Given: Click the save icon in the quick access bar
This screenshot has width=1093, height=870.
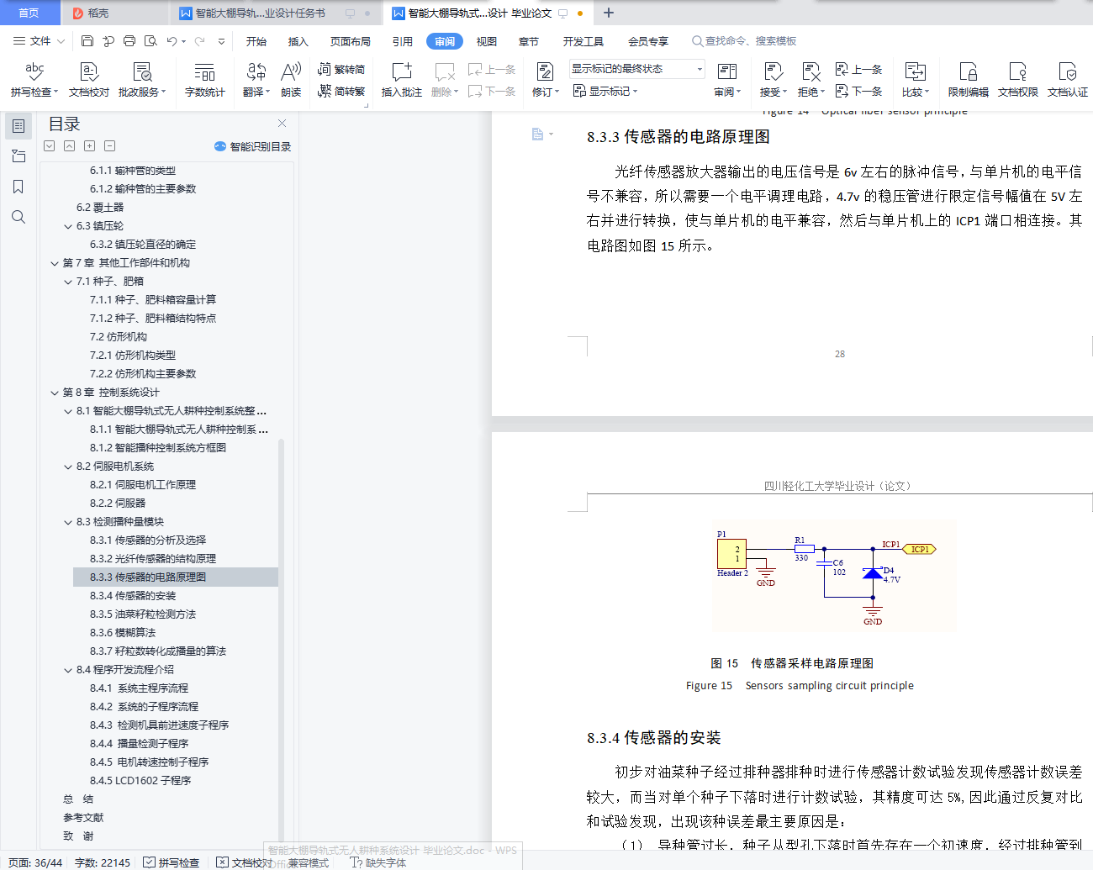Looking at the screenshot, I should click(87, 41).
